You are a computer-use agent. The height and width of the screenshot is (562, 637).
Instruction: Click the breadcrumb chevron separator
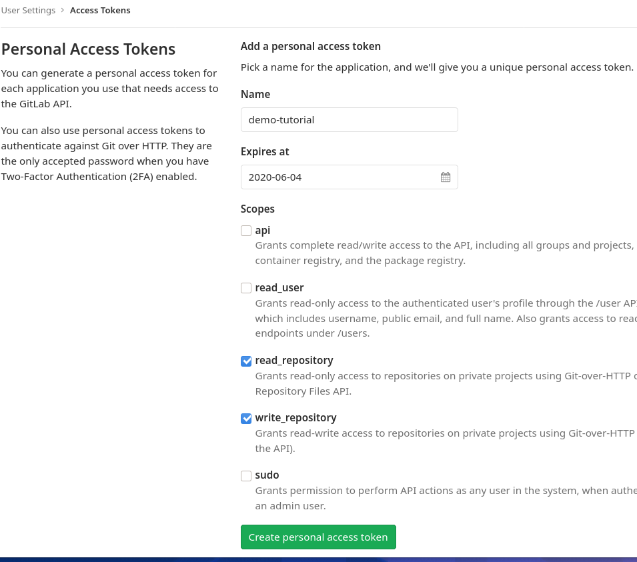coord(63,10)
